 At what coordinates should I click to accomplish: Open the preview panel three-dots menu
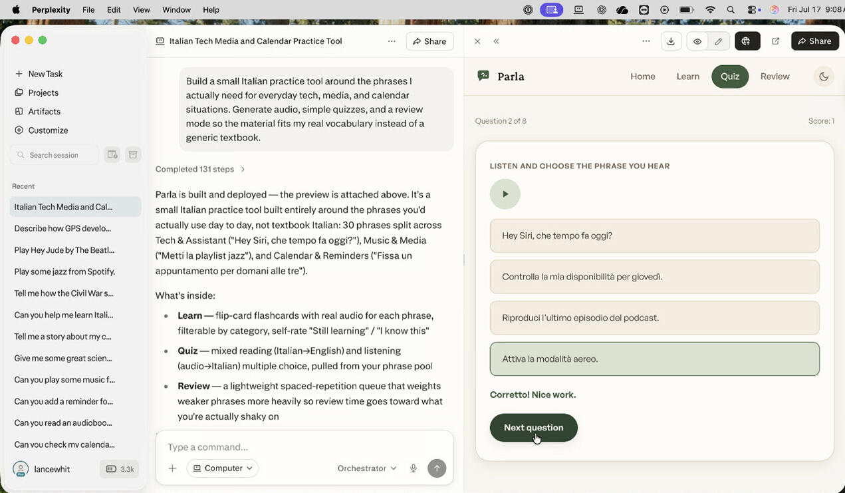(646, 41)
